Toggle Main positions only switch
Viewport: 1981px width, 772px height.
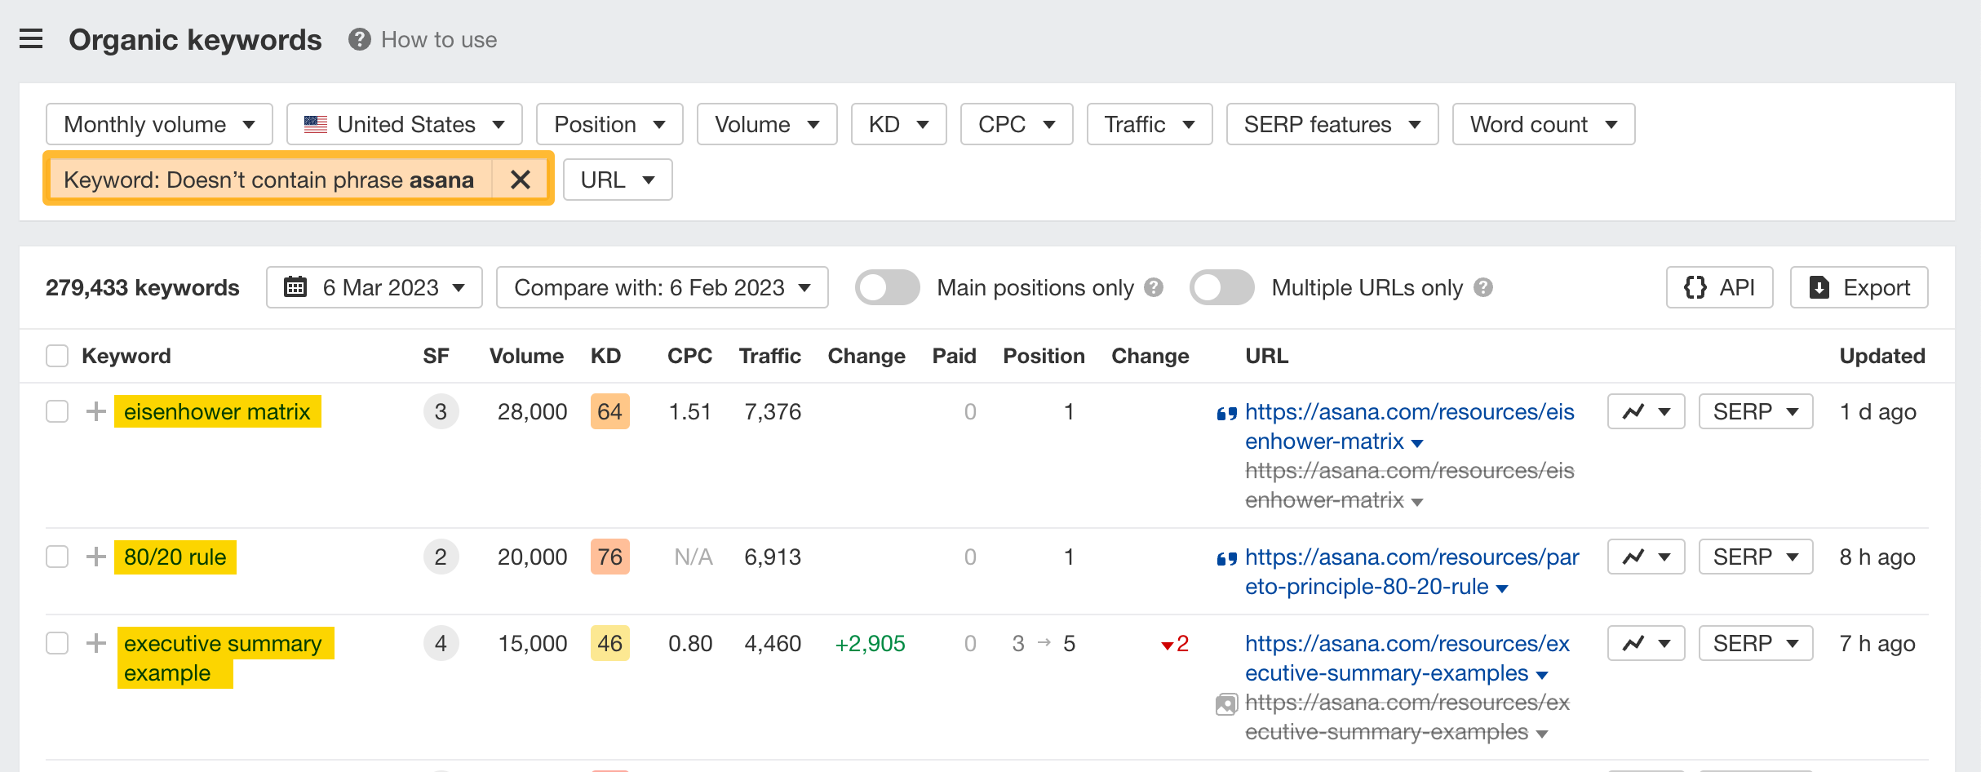point(887,287)
